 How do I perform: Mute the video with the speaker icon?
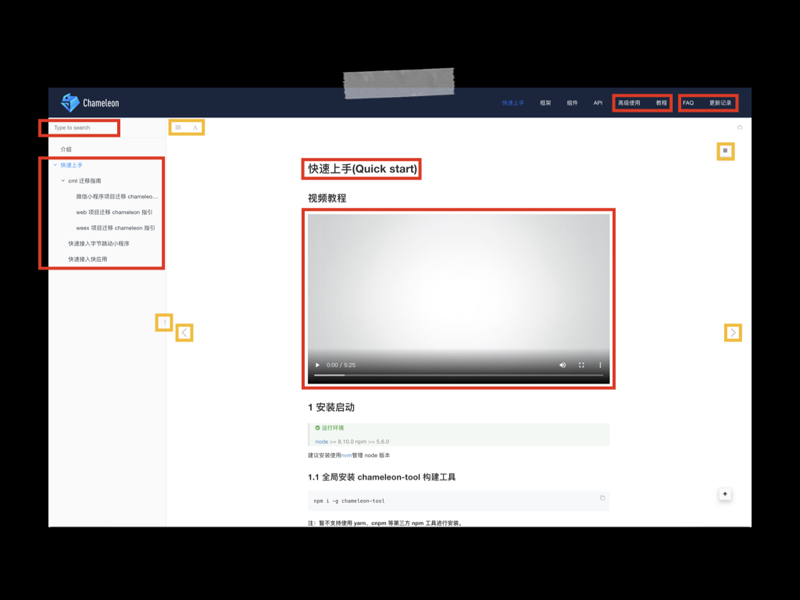562,366
